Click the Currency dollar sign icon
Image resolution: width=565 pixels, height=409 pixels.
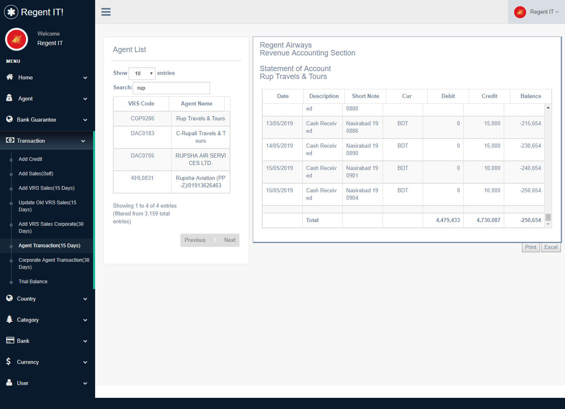click(8, 361)
